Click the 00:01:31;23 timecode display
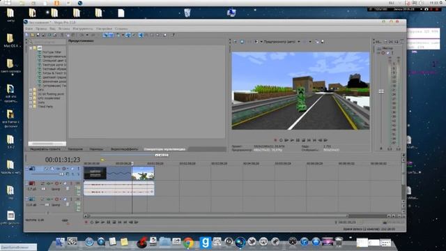This screenshot has height=251, width=446. coord(63,160)
